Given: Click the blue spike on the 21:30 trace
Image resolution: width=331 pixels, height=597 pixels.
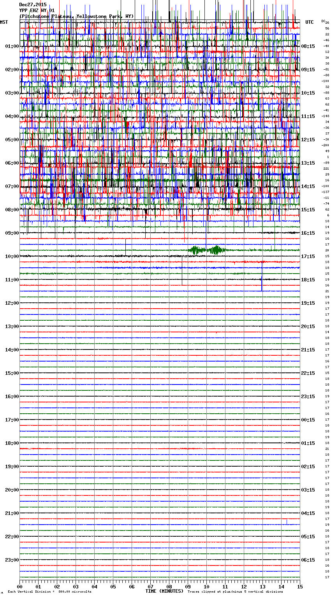Looking at the screenshot, I should 287,522.
